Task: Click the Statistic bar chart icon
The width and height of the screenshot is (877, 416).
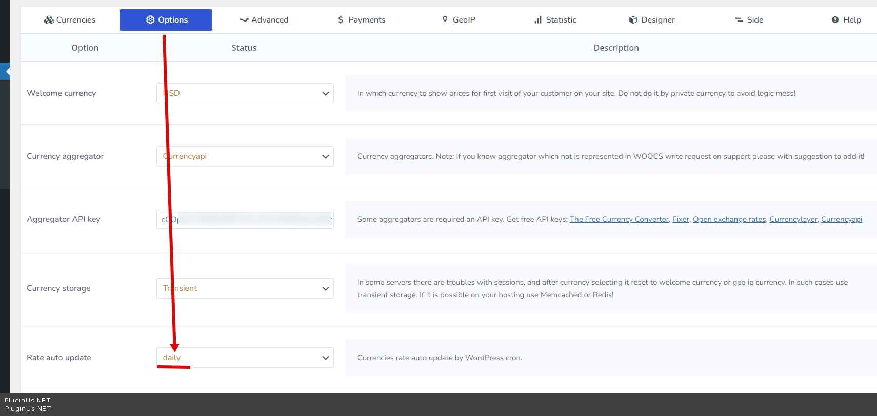Action: (x=538, y=20)
